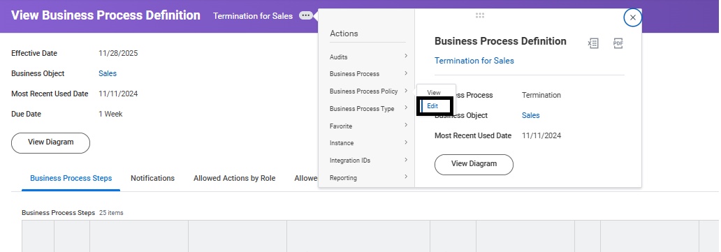
Task: Click Business Process Definition popup heading
Action: click(x=500, y=41)
